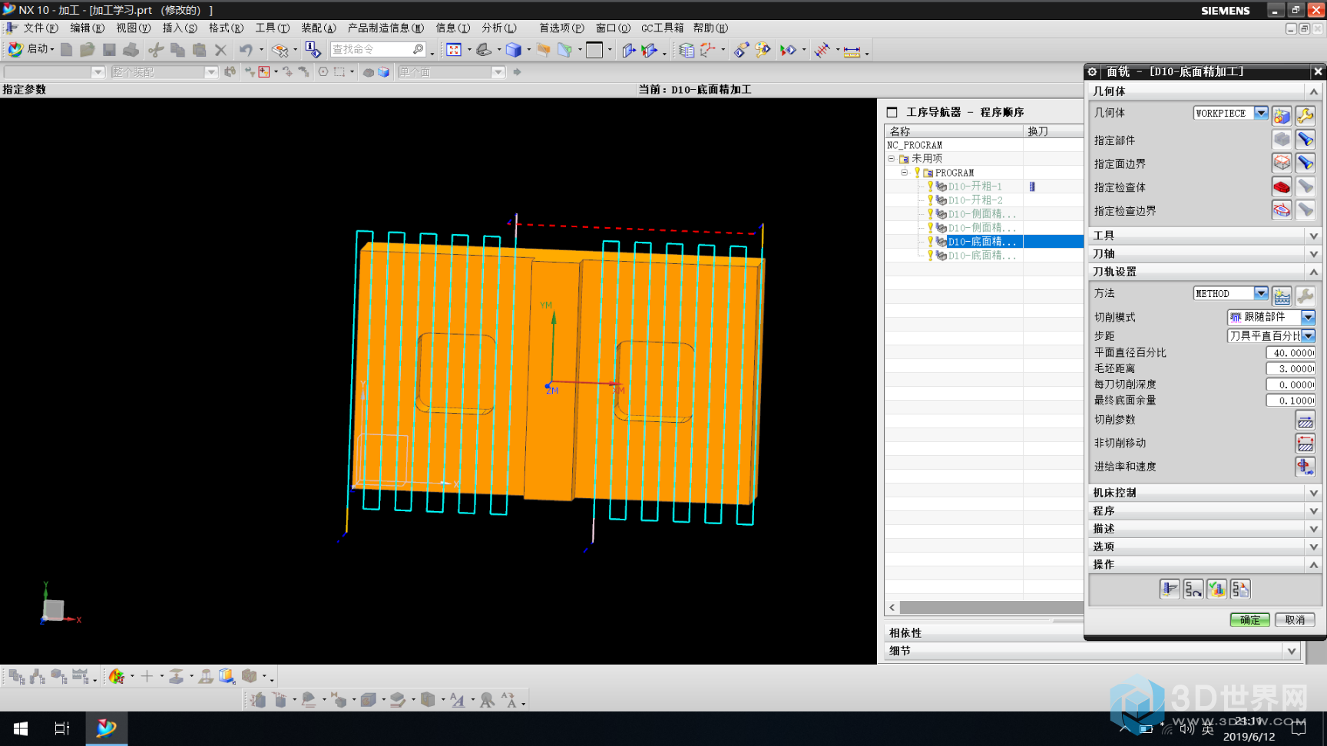Viewport: 1327px width, 746px height.
Task: Click the Generate tool path icon
Action: 1170,589
